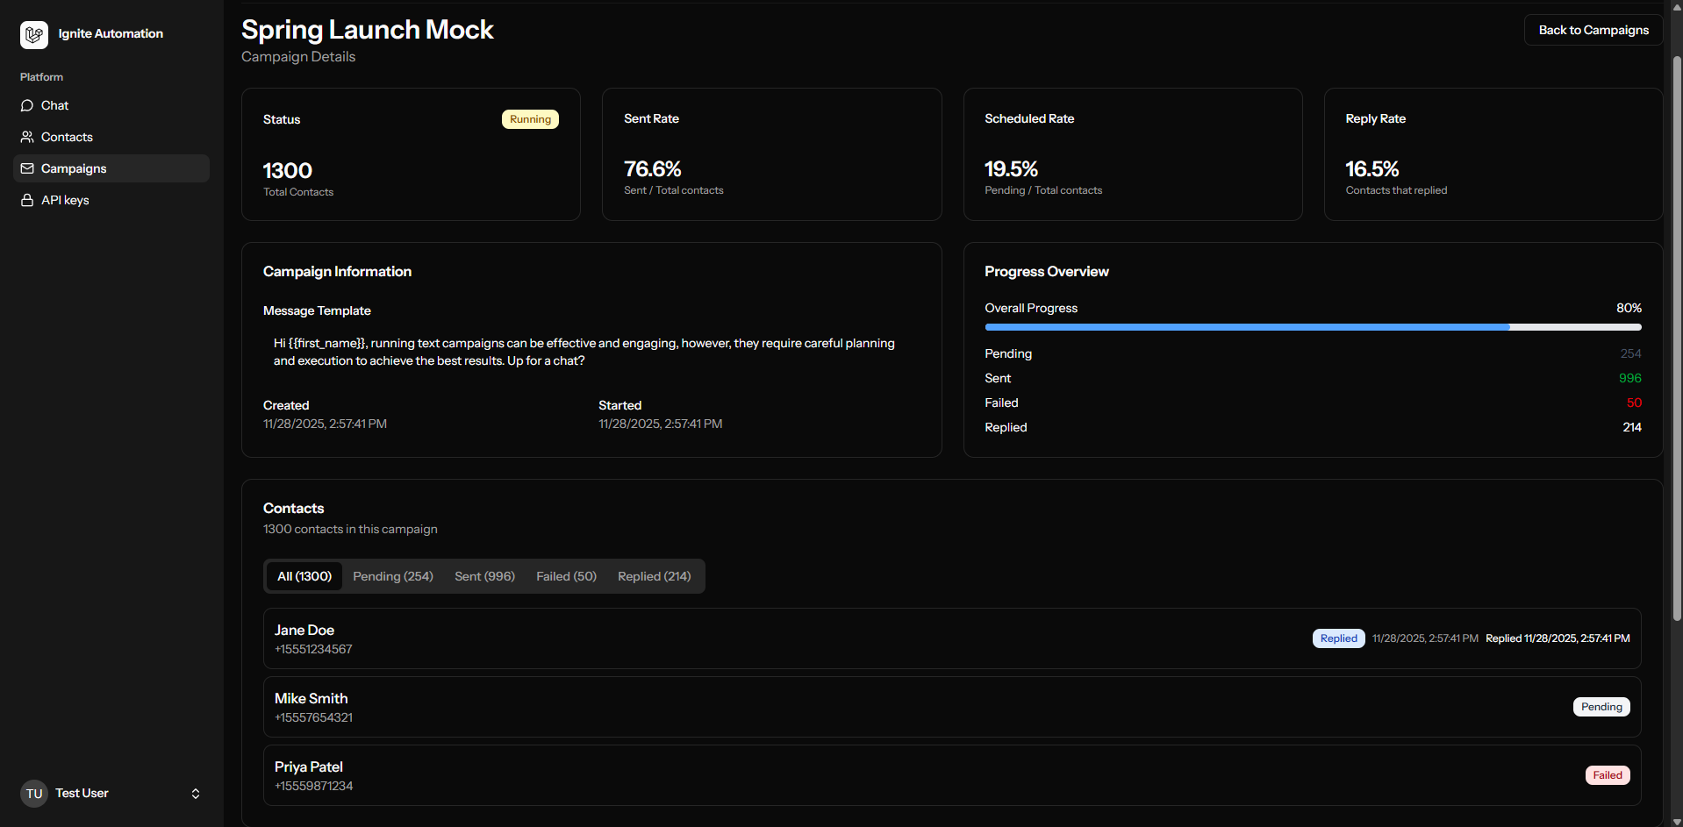Screen dimensions: 1683x827
Task: Switch to the Sent (996) tab
Action: coord(484,576)
